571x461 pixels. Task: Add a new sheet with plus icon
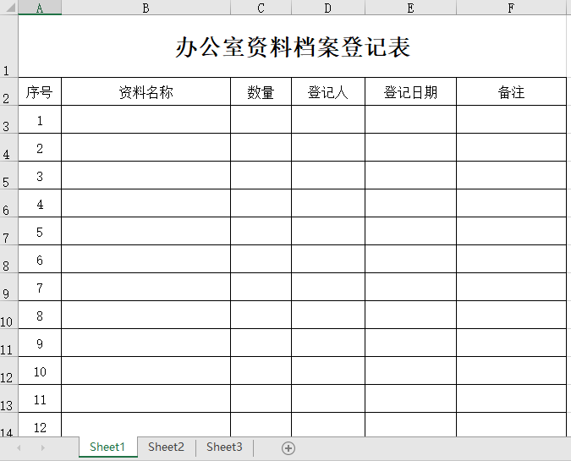pyautogui.click(x=288, y=448)
